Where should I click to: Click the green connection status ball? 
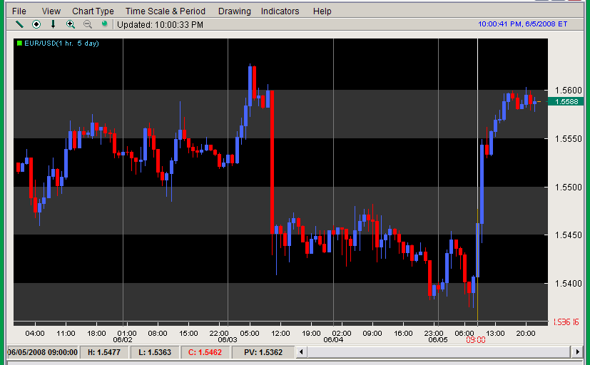coord(104,24)
